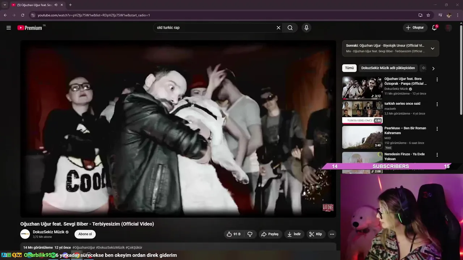Viewport: 463px width, 260px height.
Task: Click the youtube.com address bar URL
Action: pos(94,15)
